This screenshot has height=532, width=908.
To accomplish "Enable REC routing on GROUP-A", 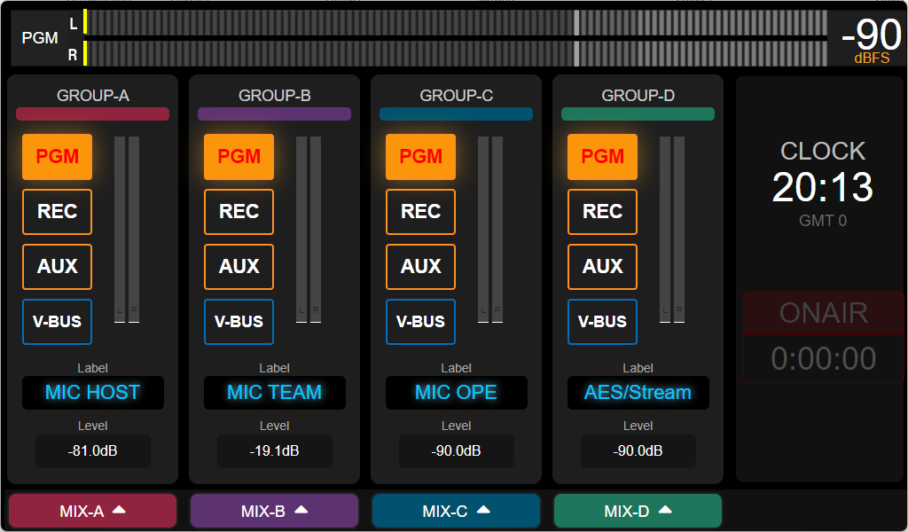I will [57, 212].
